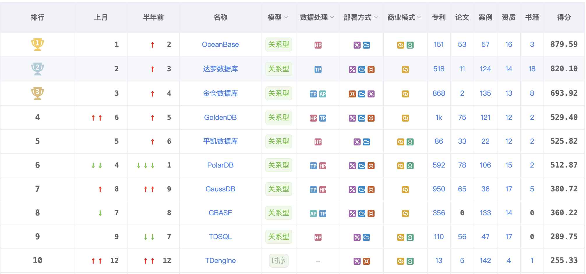This screenshot has width=586, height=274.
Task: Open the 平凯数据库 link
Action: tap(220, 141)
